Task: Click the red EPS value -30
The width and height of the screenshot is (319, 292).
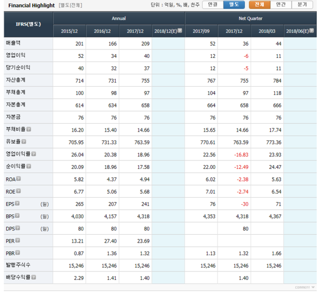Action: (244, 204)
